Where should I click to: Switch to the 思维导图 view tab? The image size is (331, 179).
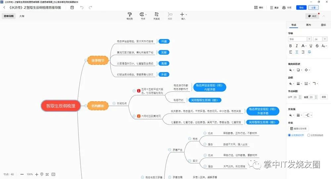click(x=9, y=16)
